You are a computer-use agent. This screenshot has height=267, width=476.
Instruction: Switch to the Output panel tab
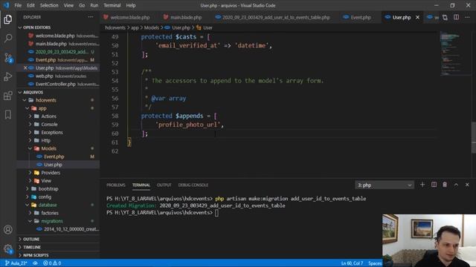(x=164, y=185)
